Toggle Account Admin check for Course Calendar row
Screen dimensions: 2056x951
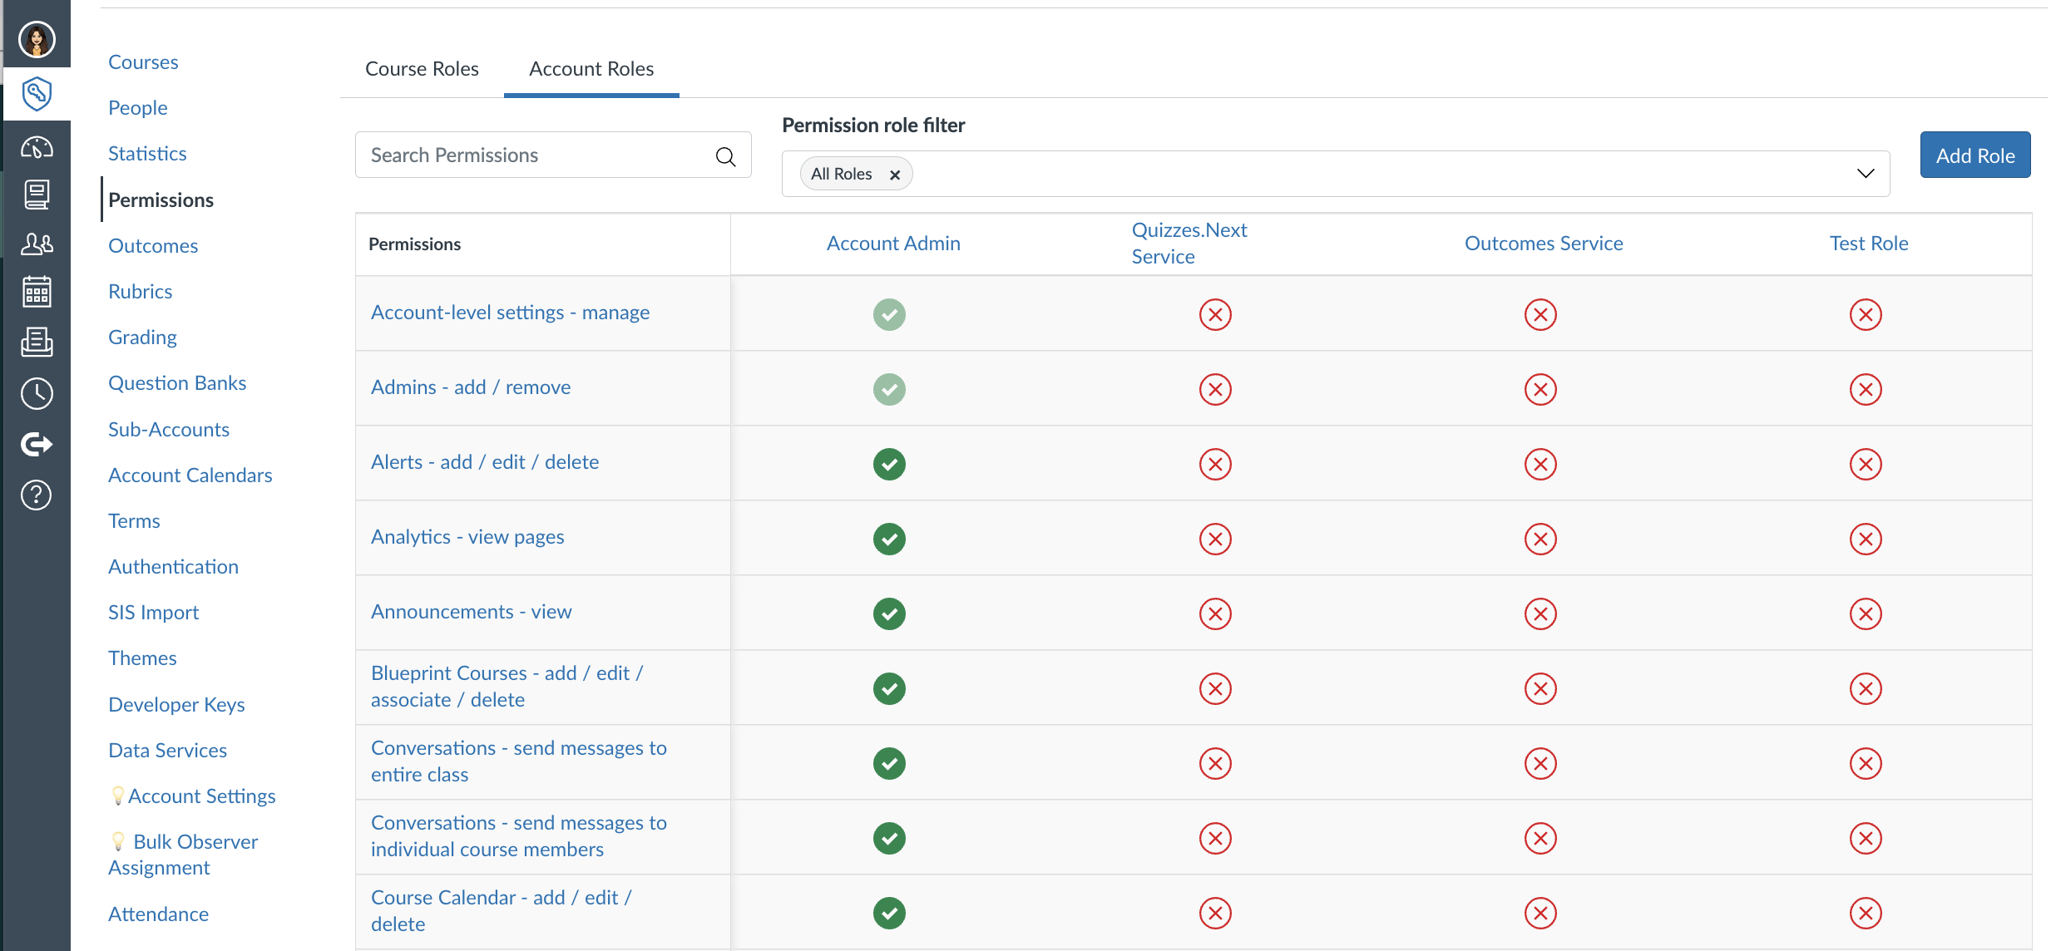point(889,913)
